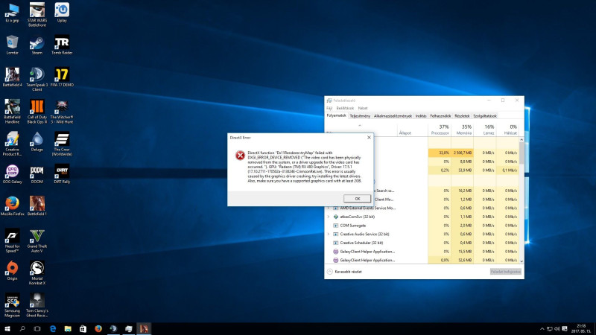The image size is (596, 335).
Task: Open the Uplay desktop icon
Action: [x=63, y=10]
